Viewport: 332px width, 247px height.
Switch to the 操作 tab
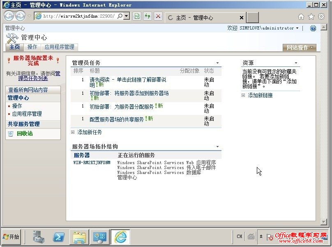coord(32,47)
